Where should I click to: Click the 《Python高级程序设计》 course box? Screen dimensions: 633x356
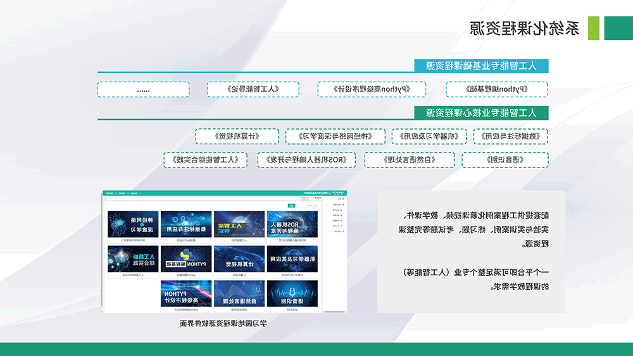click(x=372, y=89)
